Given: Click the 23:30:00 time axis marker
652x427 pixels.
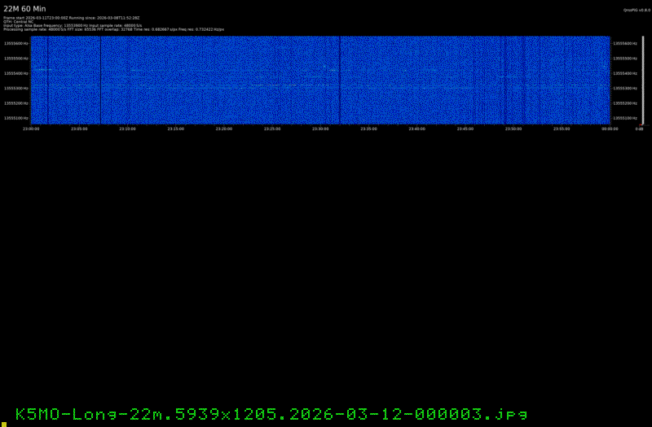Looking at the screenshot, I should tap(320, 129).
